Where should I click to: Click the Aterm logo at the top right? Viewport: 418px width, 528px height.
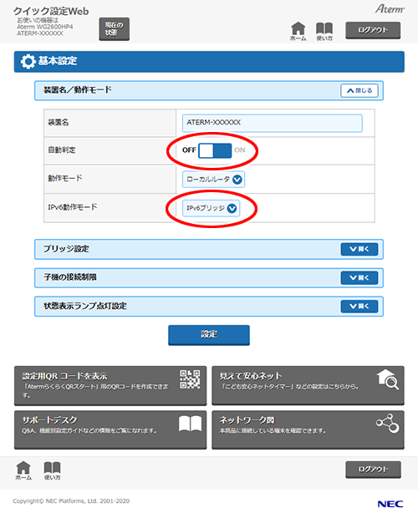point(390,8)
